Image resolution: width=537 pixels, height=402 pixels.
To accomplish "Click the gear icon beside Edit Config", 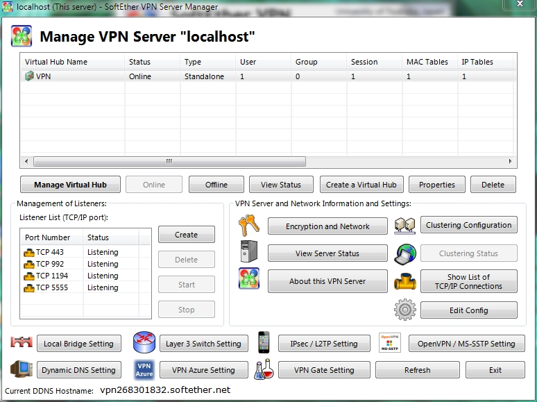I will coord(404,310).
